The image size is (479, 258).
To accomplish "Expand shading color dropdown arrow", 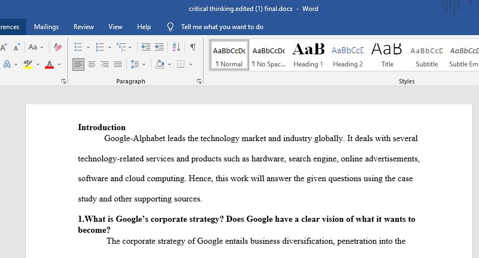I will pos(170,65).
